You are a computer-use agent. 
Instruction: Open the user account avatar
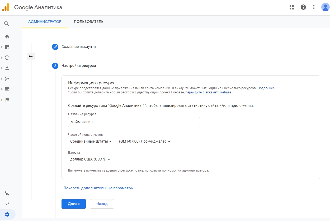325,7
